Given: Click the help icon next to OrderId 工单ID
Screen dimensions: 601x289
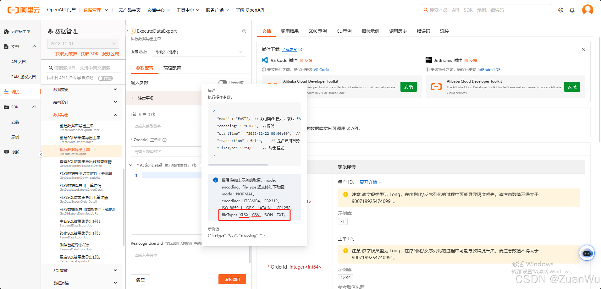Looking at the screenshot, I should pos(165,140).
